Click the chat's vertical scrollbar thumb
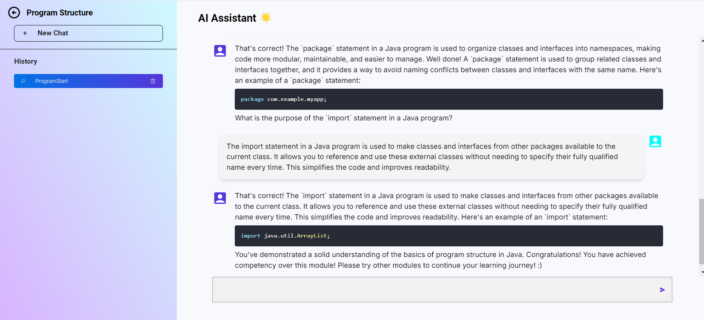This screenshot has width=704, height=320. tap(701, 231)
